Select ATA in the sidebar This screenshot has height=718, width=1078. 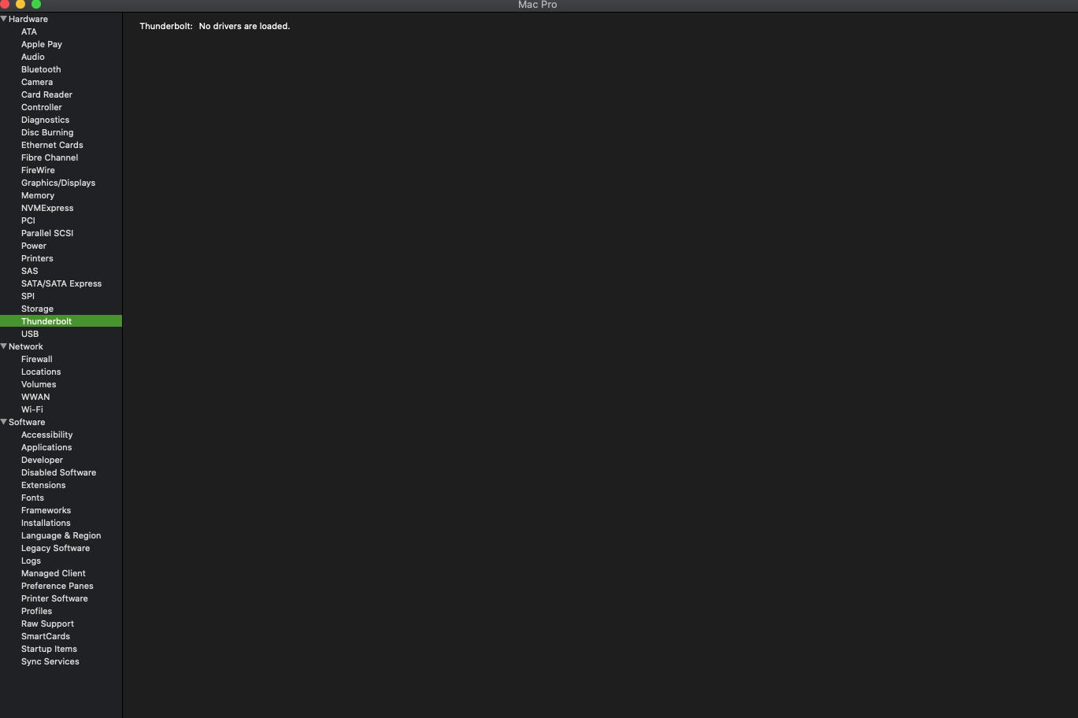[29, 31]
